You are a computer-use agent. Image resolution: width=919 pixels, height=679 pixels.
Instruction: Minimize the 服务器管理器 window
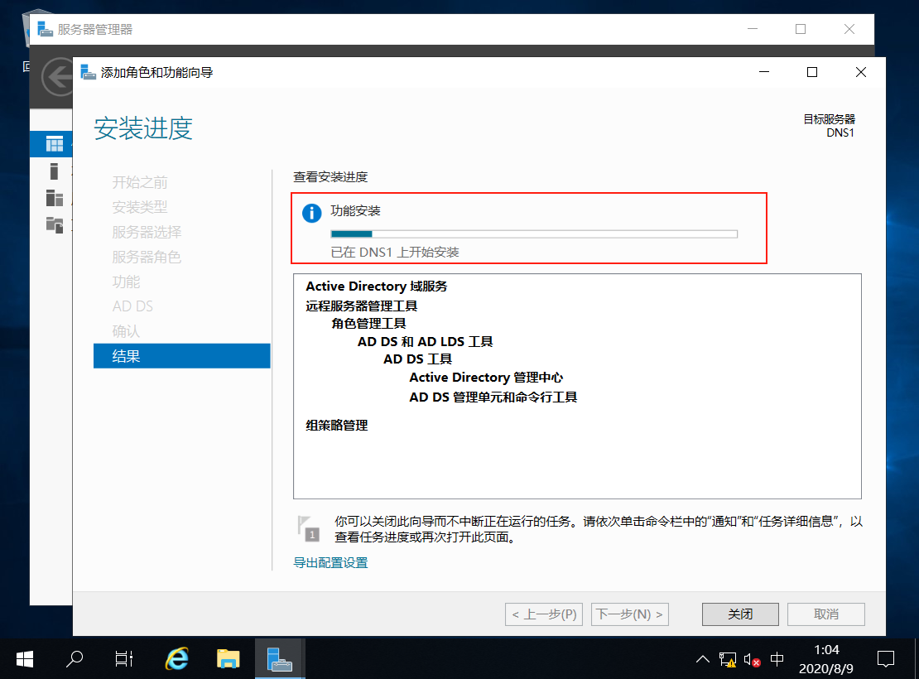[753, 29]
